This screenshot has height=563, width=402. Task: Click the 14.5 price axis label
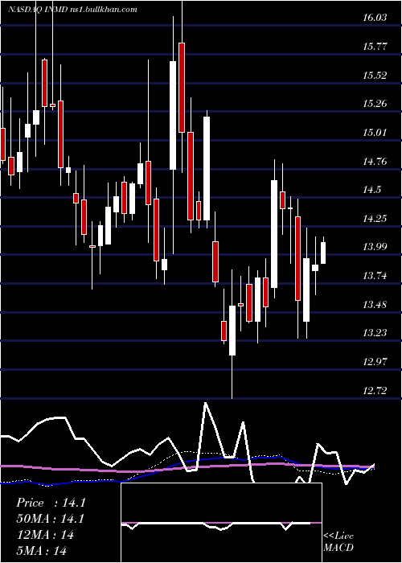coord(371,189)
